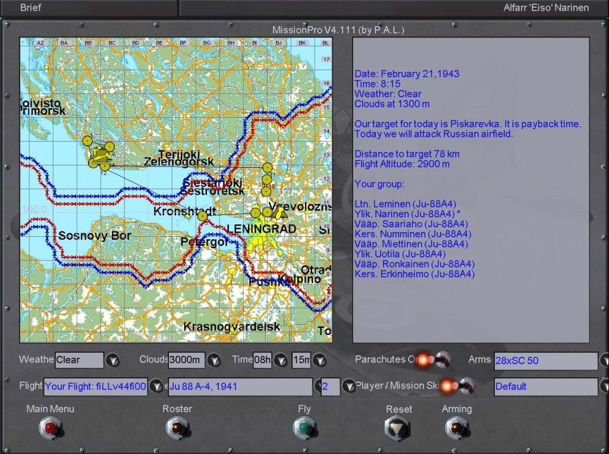Click the LENINGRAD label on the map
This screenshot has height=454, width=609.
[x=261, y=229]
